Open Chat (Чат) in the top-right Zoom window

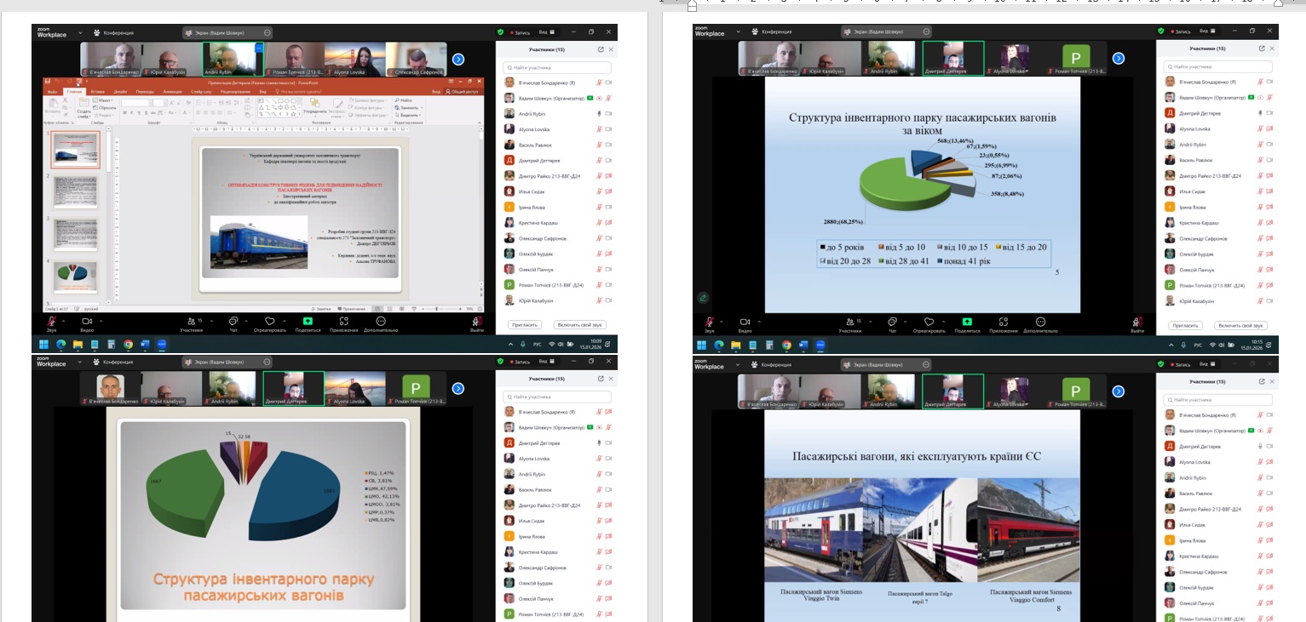(x=892, y=322)
